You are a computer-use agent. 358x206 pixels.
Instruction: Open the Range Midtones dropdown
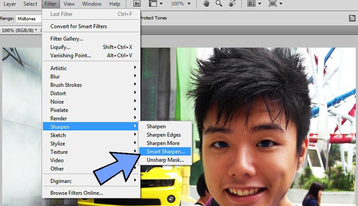(x=27, y=19)
